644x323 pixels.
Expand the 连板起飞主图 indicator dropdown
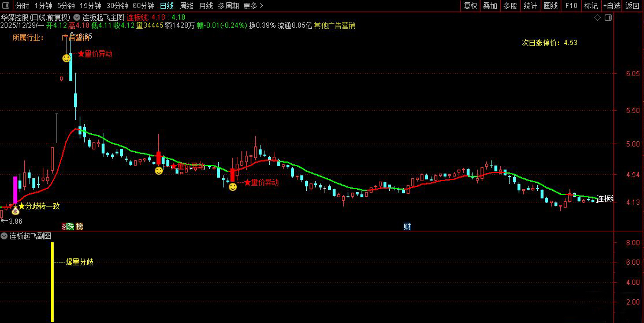click(x=77, y=17)
